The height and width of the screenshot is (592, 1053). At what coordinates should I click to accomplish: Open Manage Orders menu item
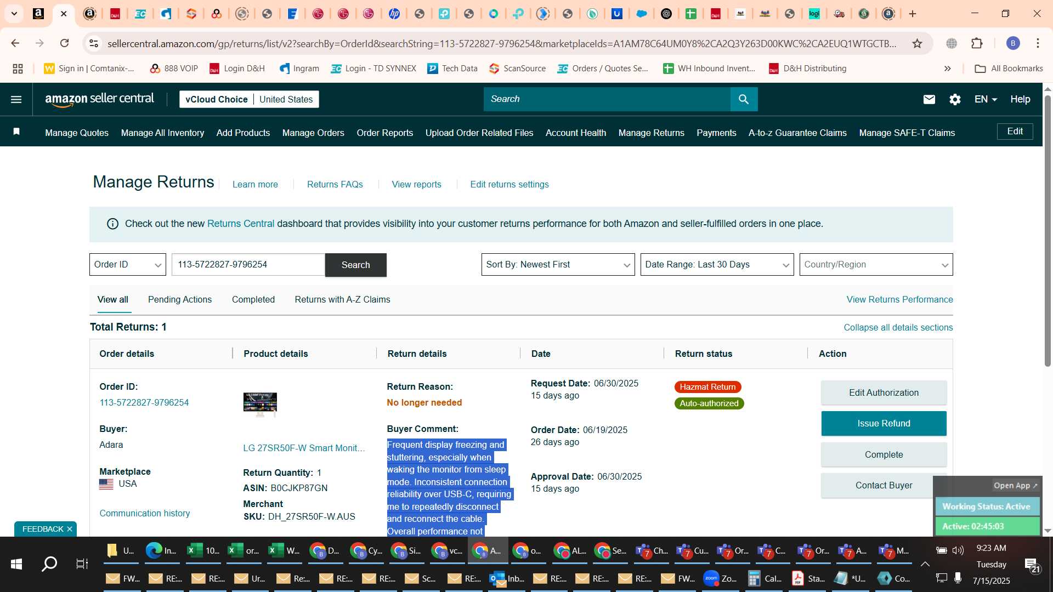[313, 133]
